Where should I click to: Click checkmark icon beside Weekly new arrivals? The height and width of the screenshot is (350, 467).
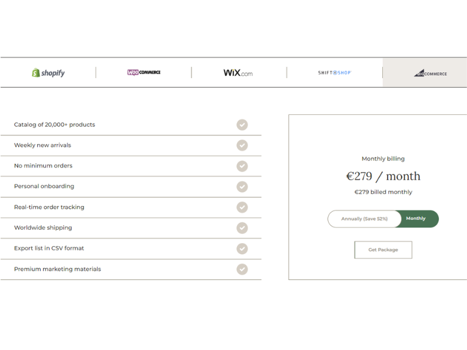(x=242, y=145)
